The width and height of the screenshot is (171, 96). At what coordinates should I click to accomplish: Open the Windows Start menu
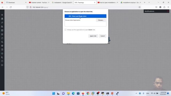(53, 93)
